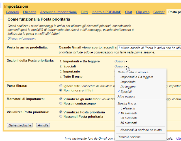Open Account e importazione tab
This screenshot has width=181, height=141.
coord(59,12)
